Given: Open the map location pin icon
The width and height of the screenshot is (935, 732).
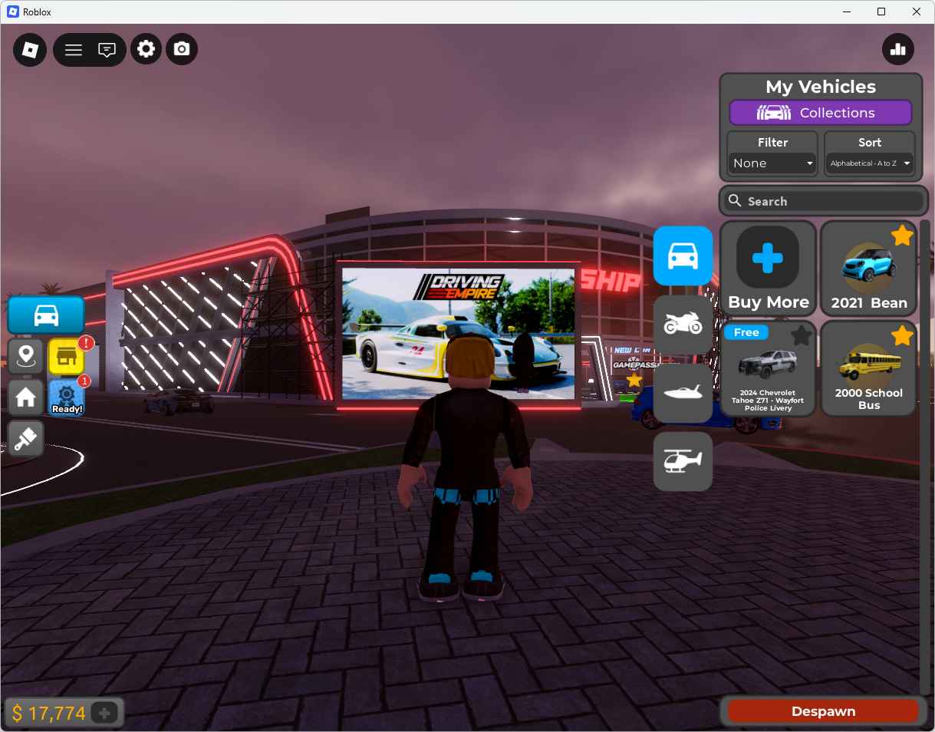Looking at the screenshot, I should tap(26, 355).
